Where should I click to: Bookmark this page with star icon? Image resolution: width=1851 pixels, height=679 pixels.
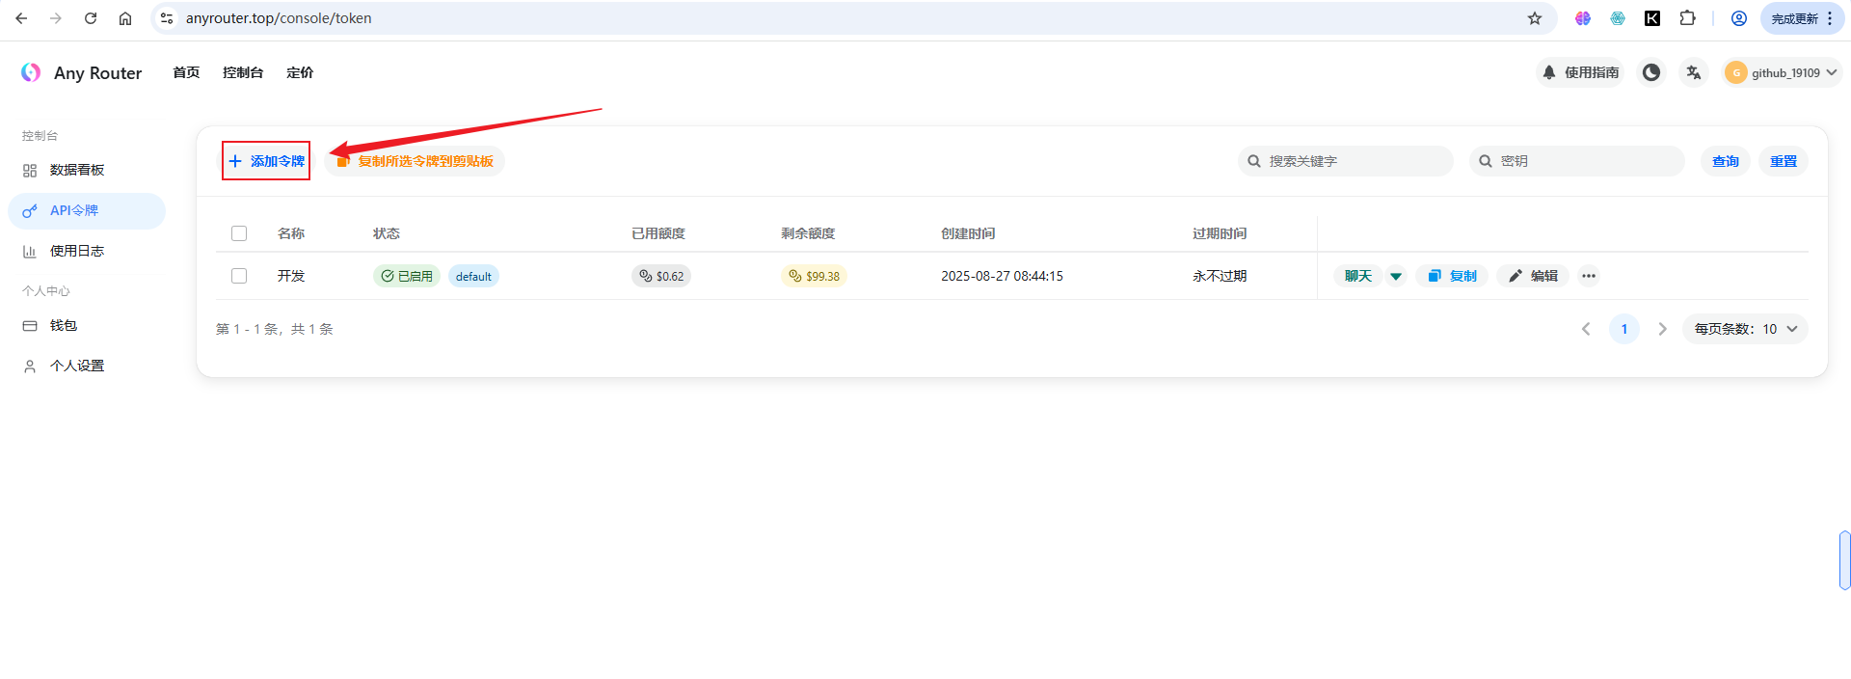click(x=1535, y=18)
